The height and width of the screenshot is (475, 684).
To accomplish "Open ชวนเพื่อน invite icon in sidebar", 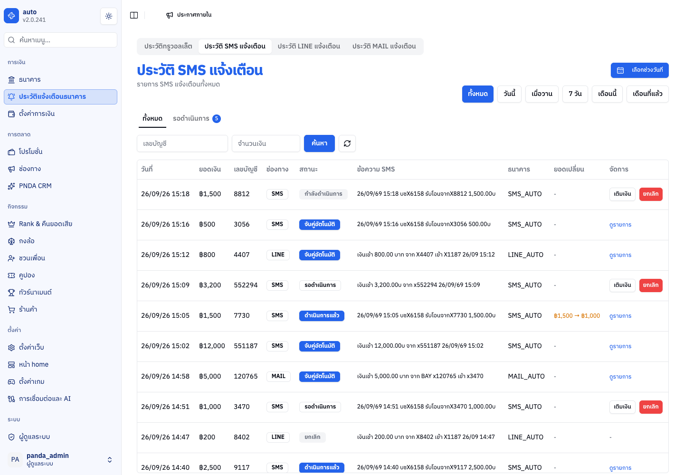I will point(11,258).
